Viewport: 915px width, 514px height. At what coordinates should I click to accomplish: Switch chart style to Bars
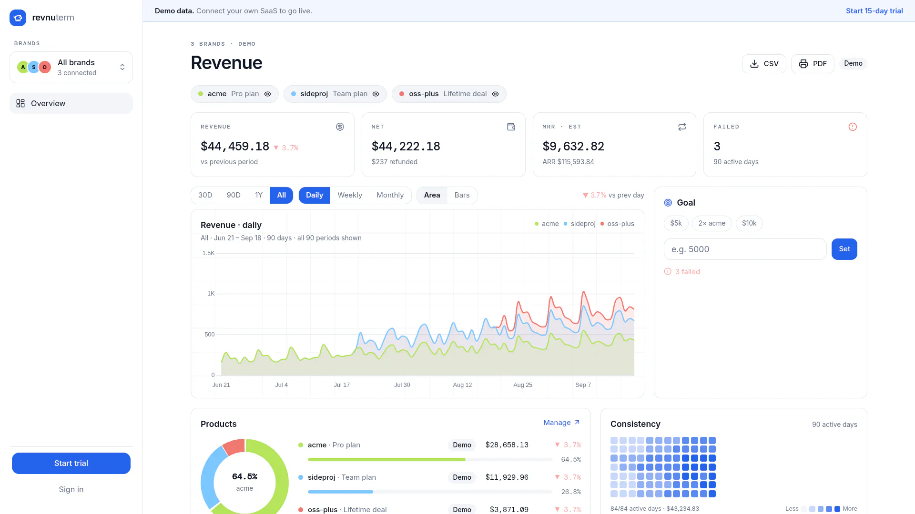tap(462, 195)
